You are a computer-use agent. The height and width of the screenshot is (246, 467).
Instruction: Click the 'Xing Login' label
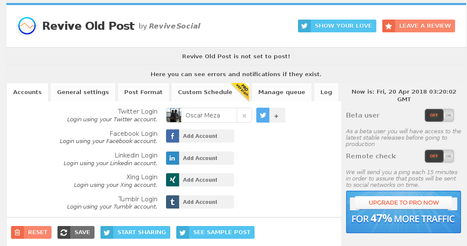click(x=142, y=177)
